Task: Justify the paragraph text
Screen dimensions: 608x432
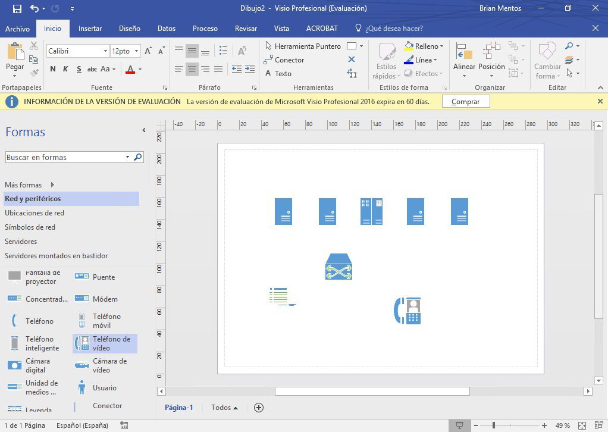Action: [218, 69]
